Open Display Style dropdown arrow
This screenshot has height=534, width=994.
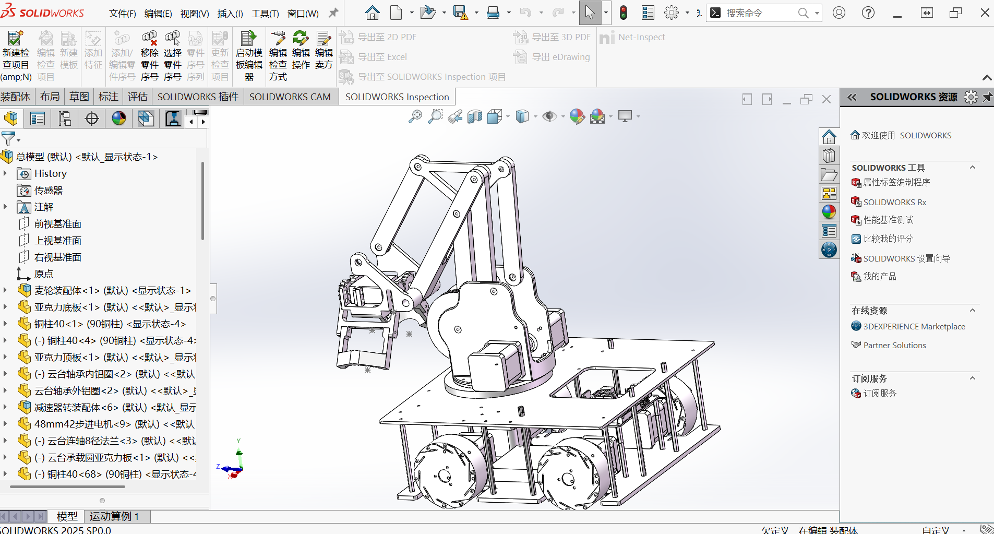[535, 117]
